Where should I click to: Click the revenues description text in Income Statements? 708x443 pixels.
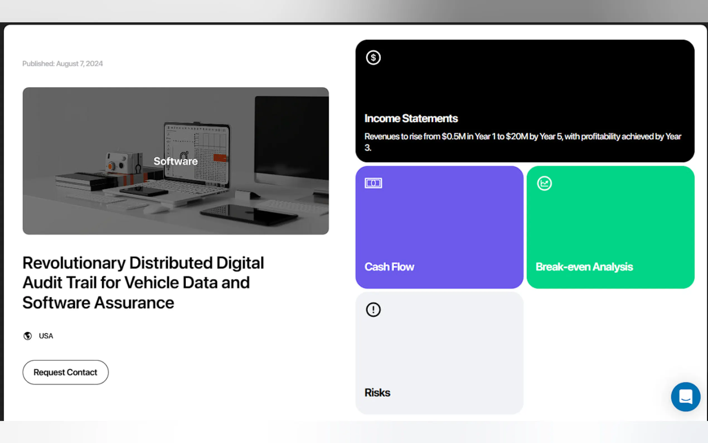coord(522,136)
